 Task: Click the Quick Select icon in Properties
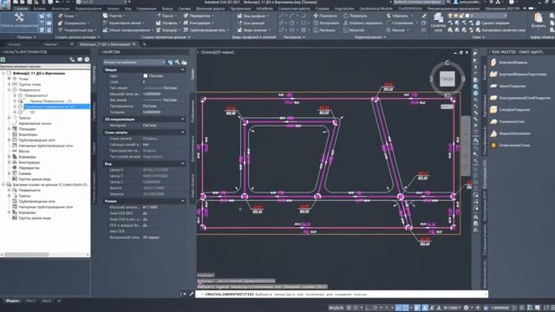[x=184, y=62]
